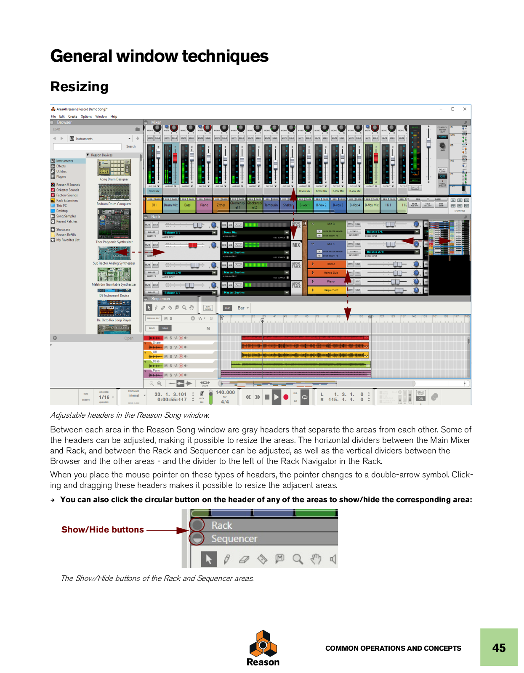Screen dimensions: 524x673
Task: Open the File menu
Action: [x=53, y=117]
